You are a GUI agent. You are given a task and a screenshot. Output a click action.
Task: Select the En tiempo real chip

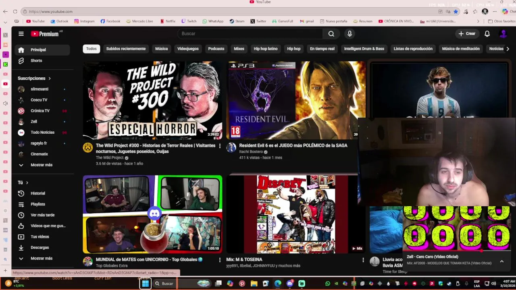(x=322, y=49)
